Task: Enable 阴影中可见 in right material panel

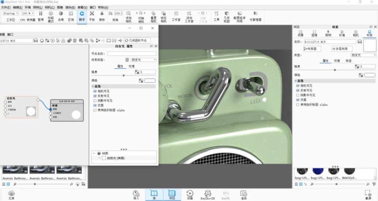Action: pos(297,95)
